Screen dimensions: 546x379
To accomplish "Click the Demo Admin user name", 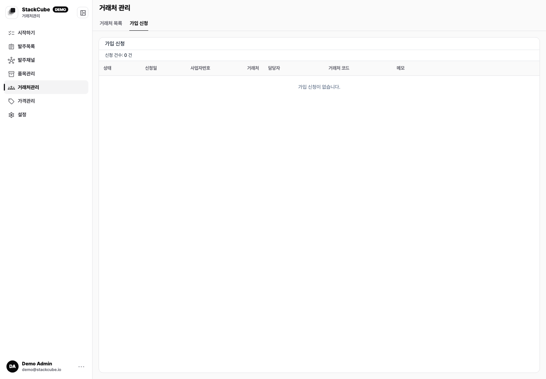I will pos(37,363).
